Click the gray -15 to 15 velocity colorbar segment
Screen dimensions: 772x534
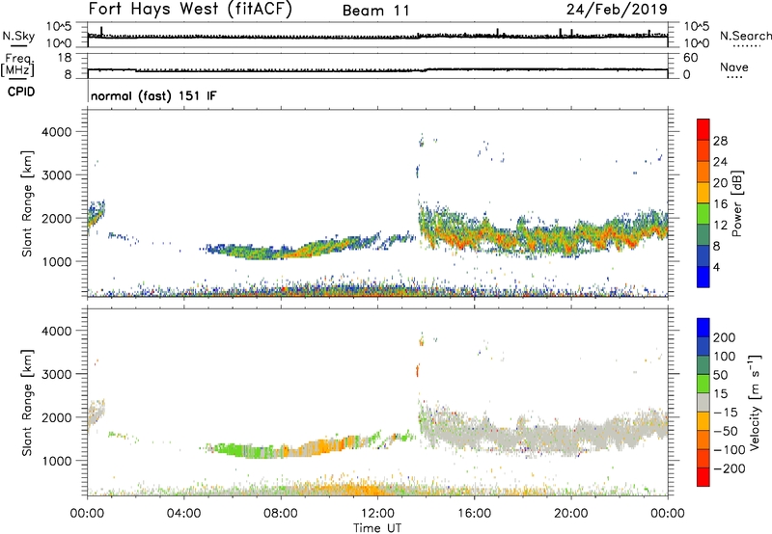point(703,402)
